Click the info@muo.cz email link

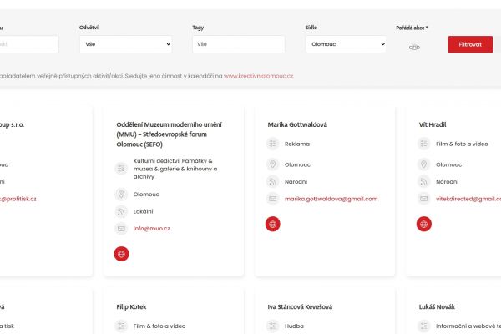152,228
